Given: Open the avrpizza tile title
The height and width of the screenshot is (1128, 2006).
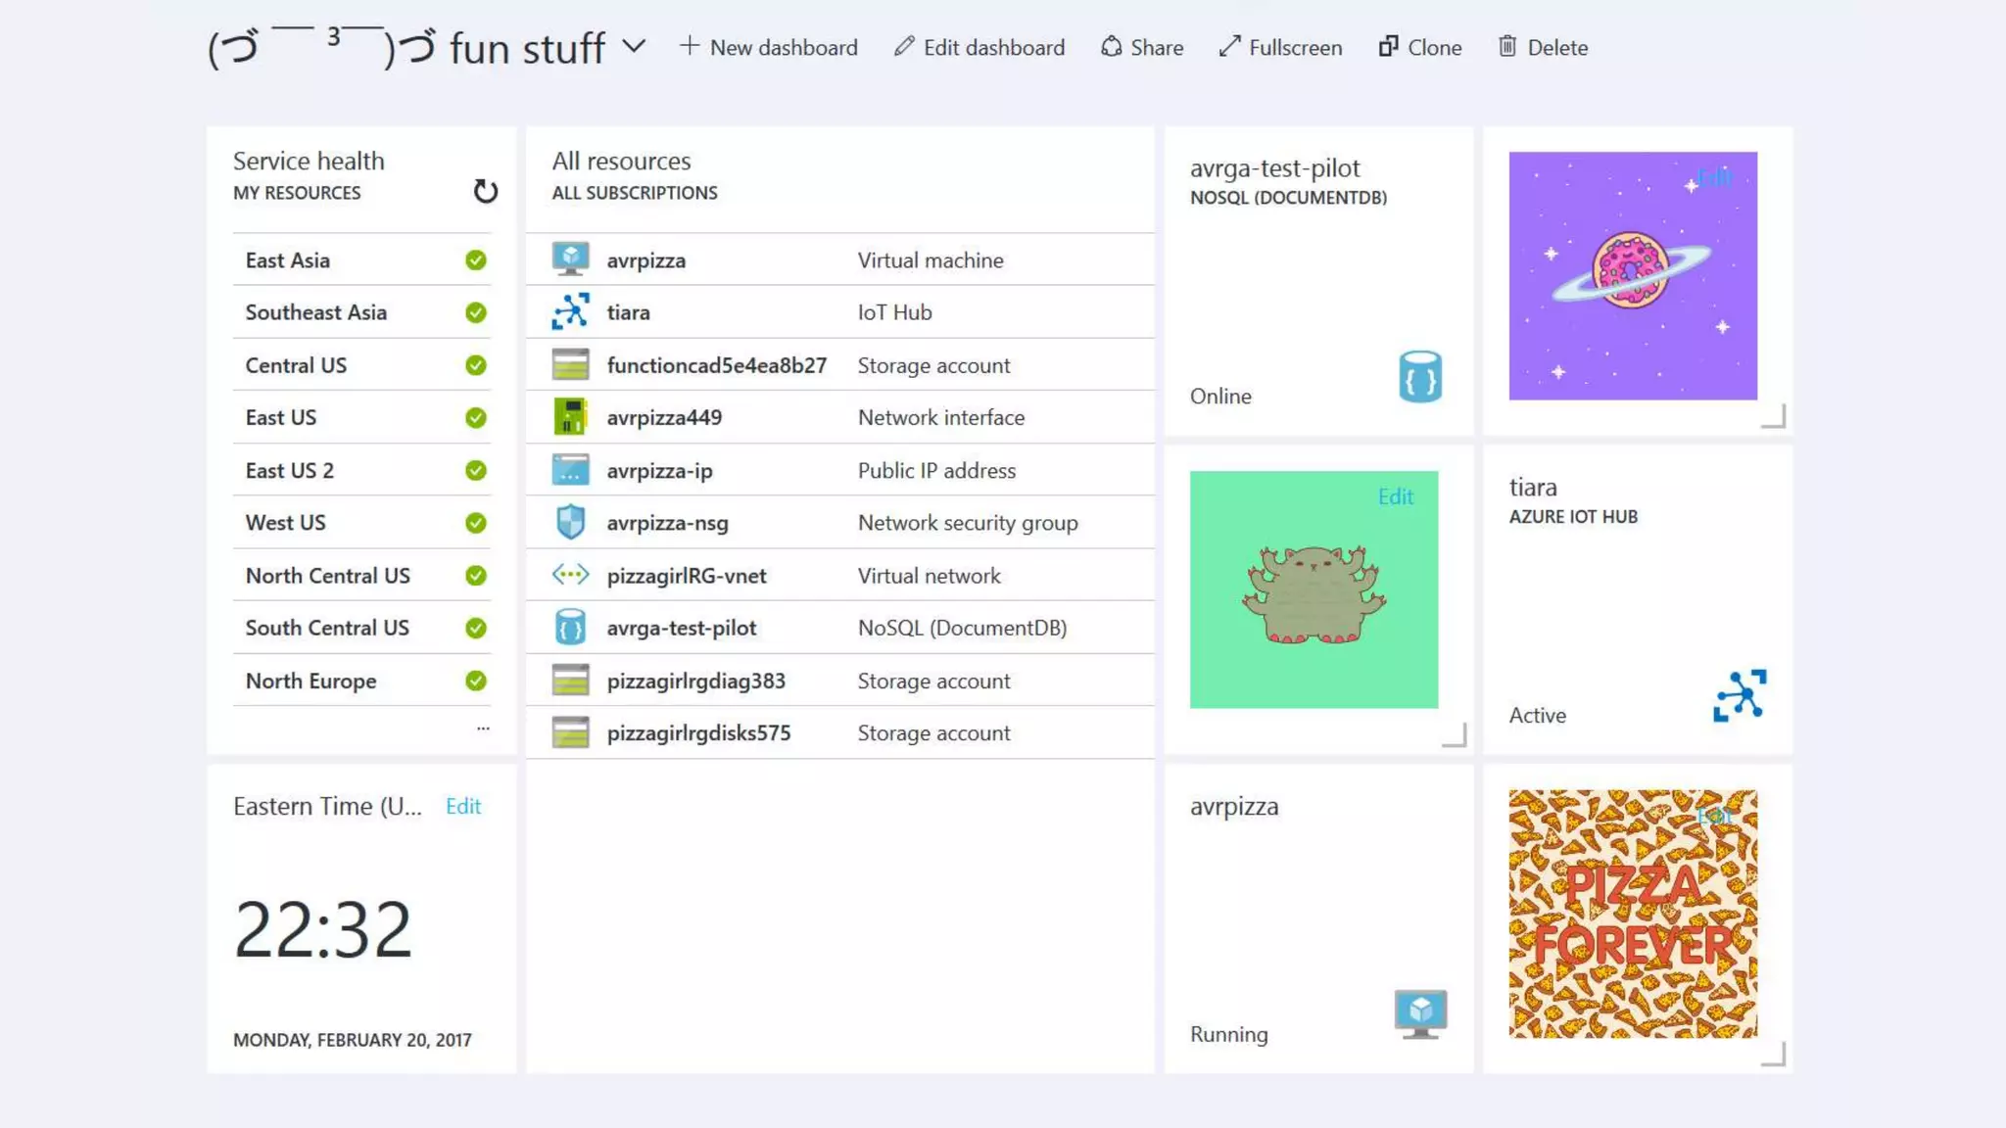Looking at the screenshot, I should [1234, 806].
